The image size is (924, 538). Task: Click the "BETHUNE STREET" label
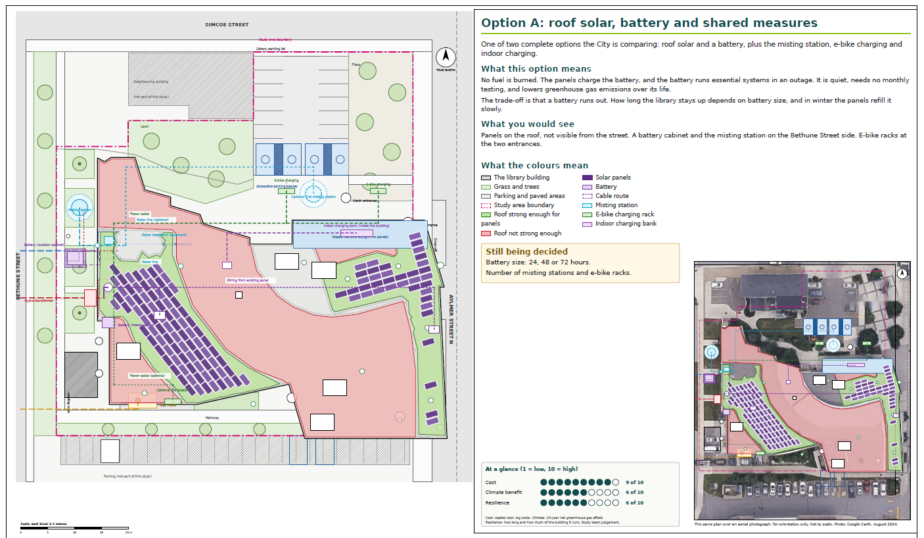coord(18,275)
